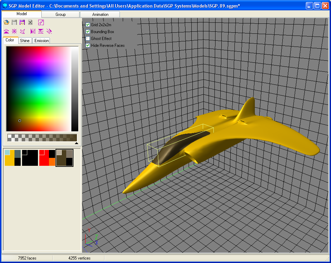Screen dimensions: 331x263
Task: Click the stacked triangles icon in second toolbar row
Action: [6, 31]
